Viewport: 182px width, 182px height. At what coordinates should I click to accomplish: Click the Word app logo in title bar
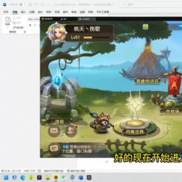[4, 5]
